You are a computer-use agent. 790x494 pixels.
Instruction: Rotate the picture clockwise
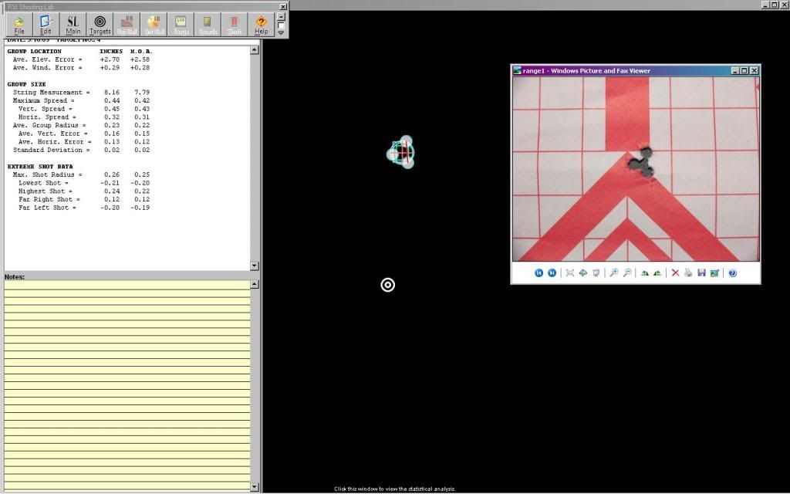tap(644, 273)
